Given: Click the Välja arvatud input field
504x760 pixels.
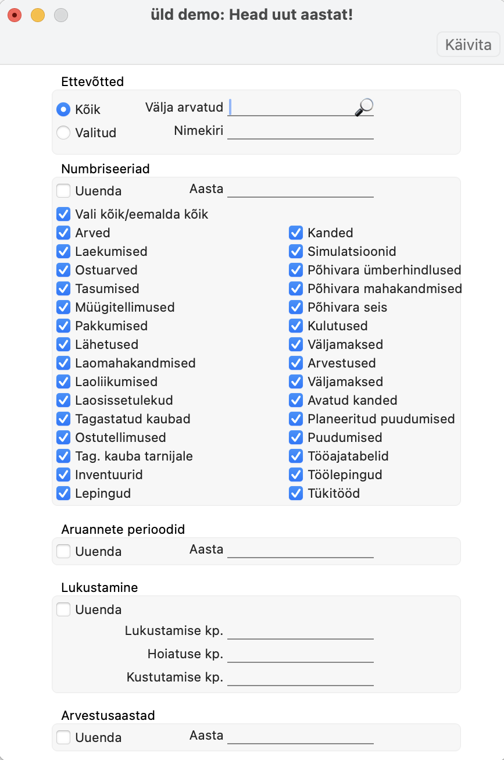Looking at the screenshot, I should 291,108.
